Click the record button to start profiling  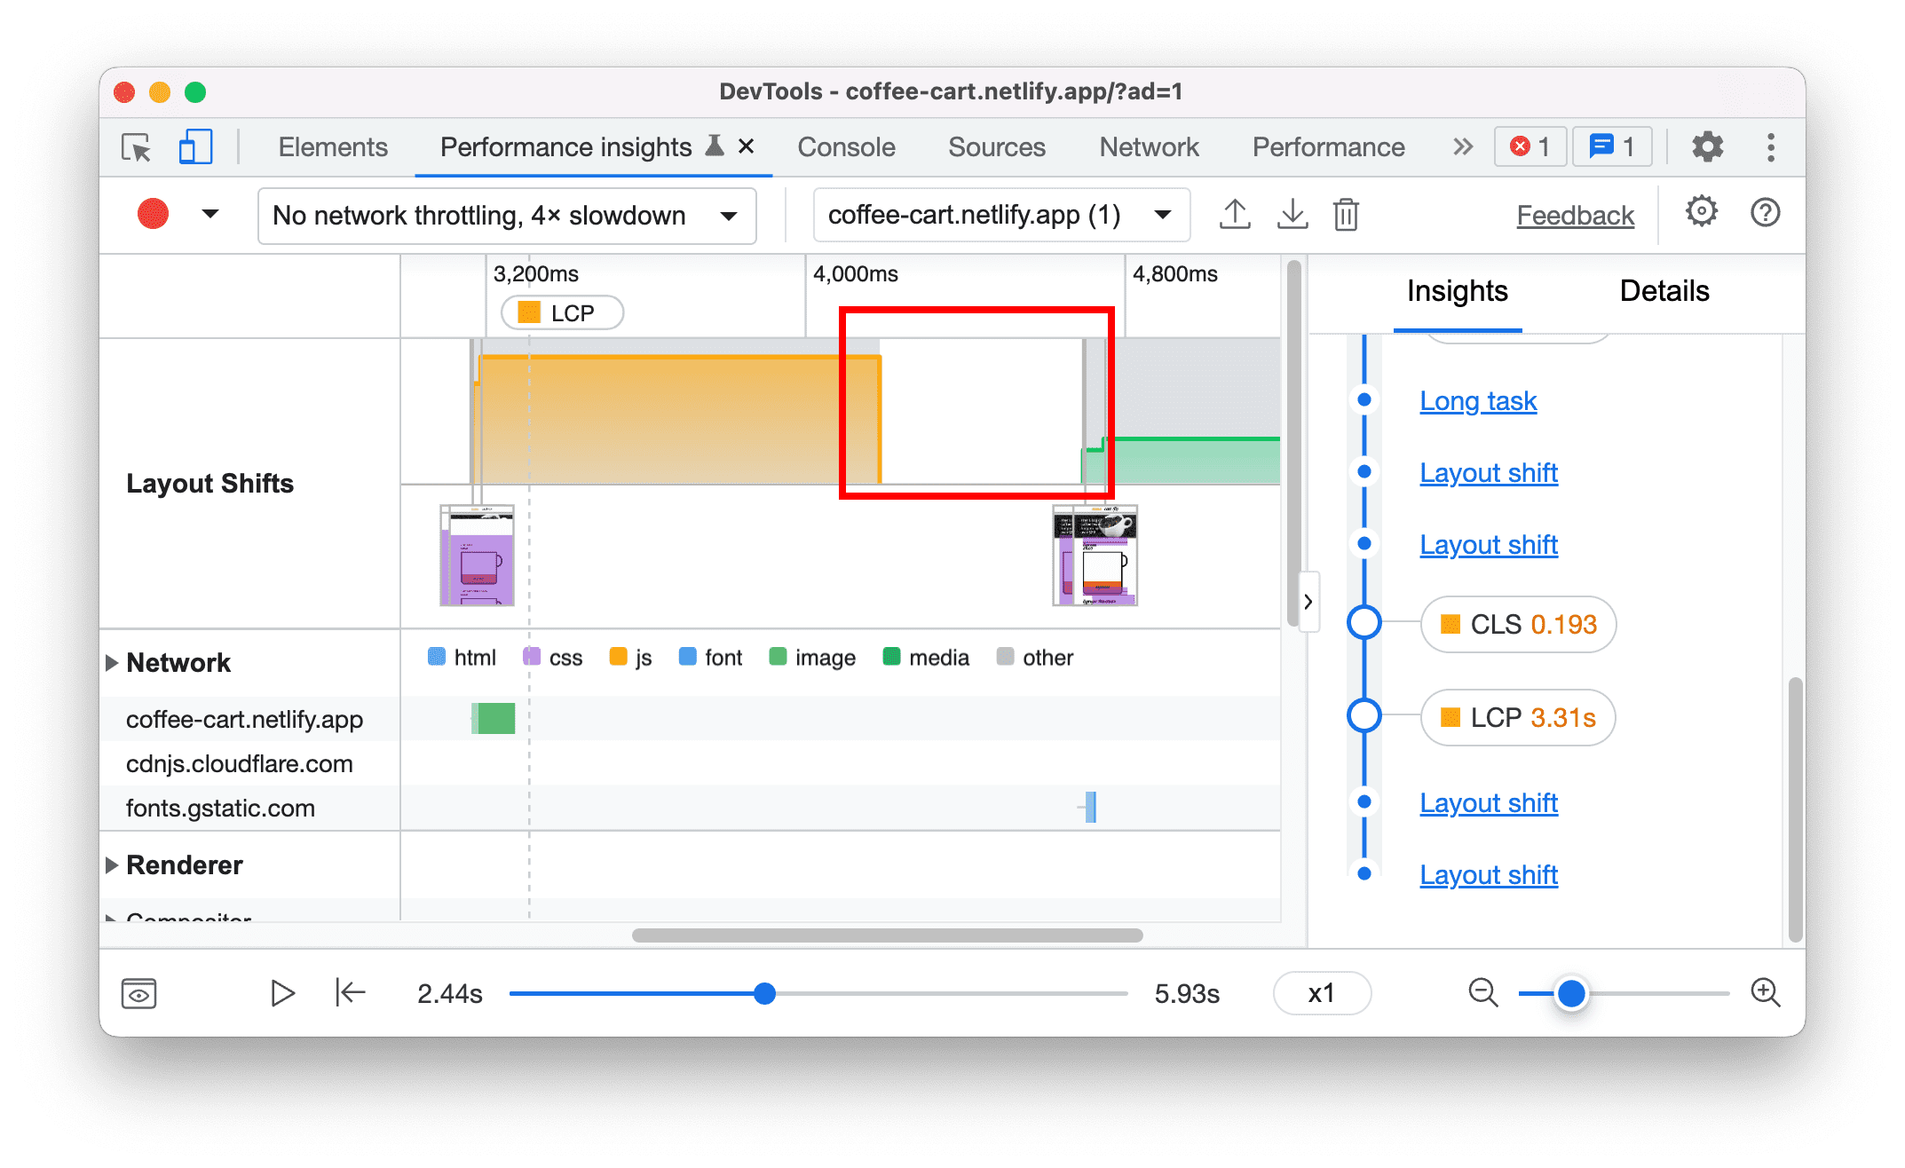tap(153, 214)
